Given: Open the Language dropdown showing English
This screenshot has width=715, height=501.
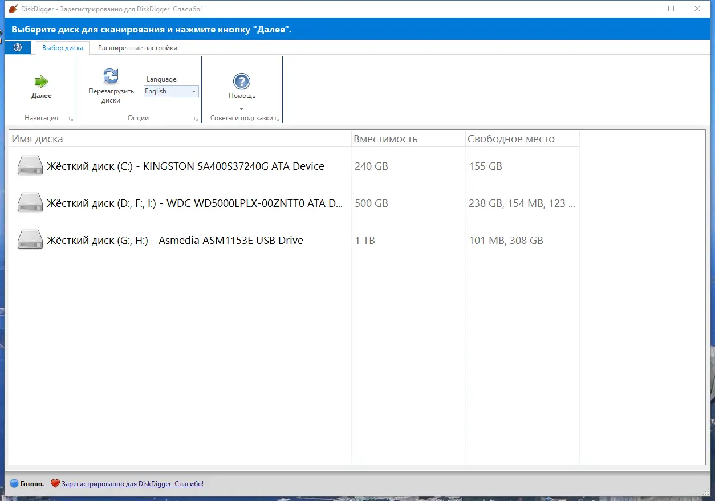Looking at the screenshot, I should pos(171,91).
